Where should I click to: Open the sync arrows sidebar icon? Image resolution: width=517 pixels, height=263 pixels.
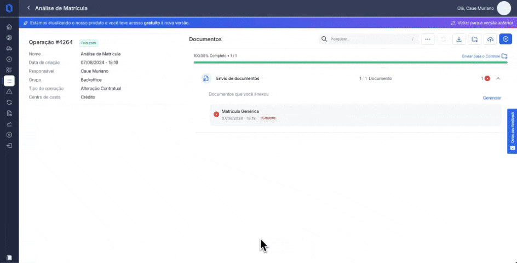coord(9,102)
